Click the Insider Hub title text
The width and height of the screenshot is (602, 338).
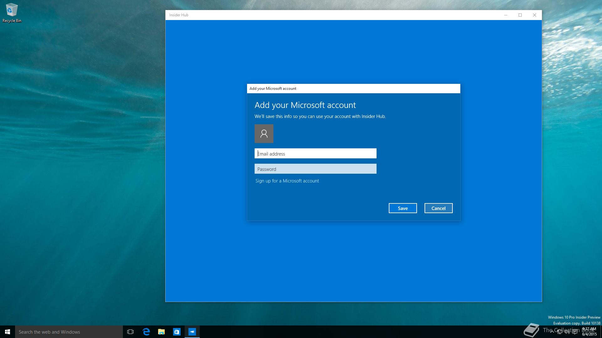(x=179, y=15)
